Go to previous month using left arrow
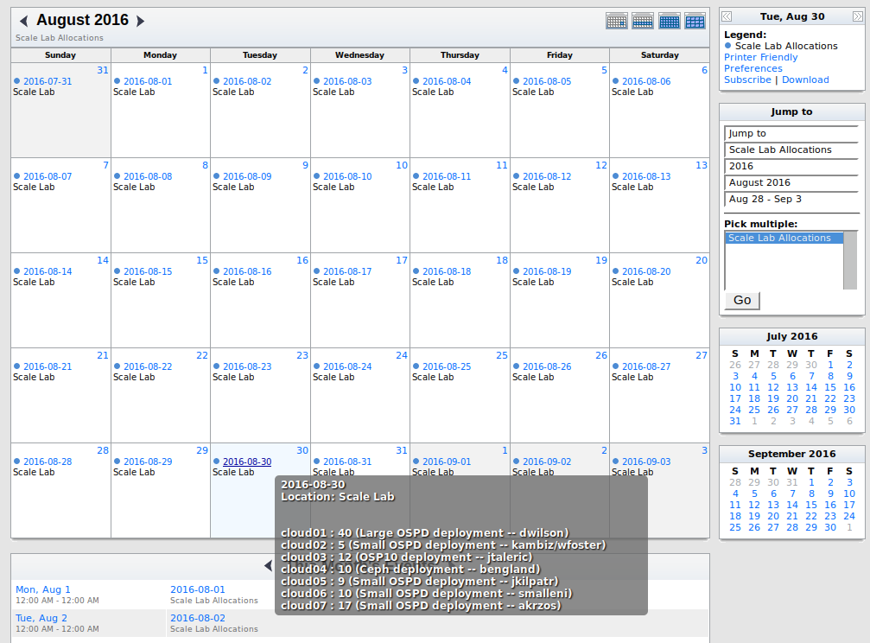Image resolution: width=870 pixels, height=643 pixels. point(23,21)
